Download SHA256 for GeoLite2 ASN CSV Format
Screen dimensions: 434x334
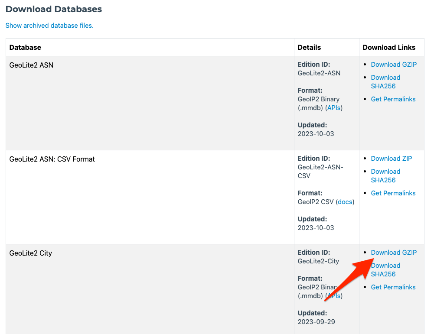pyautogui.click(x=385, y=176)
